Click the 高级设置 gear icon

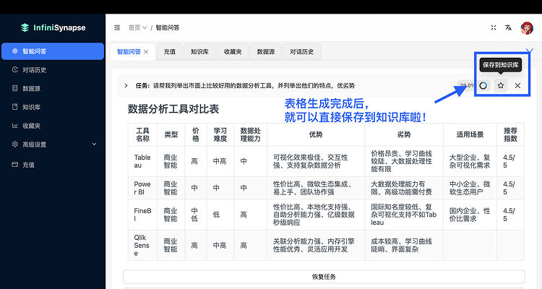(15, 144)
